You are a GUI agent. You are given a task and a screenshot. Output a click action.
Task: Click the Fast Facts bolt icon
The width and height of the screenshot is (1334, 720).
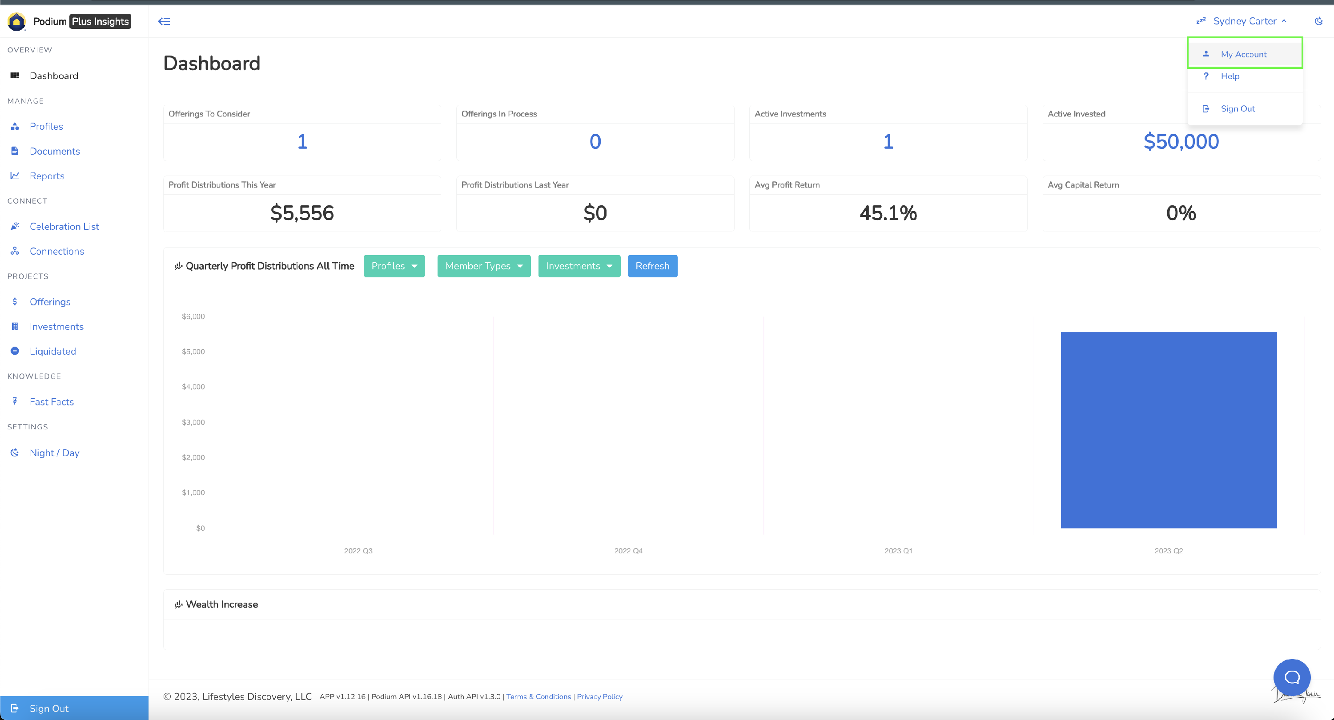15,401
